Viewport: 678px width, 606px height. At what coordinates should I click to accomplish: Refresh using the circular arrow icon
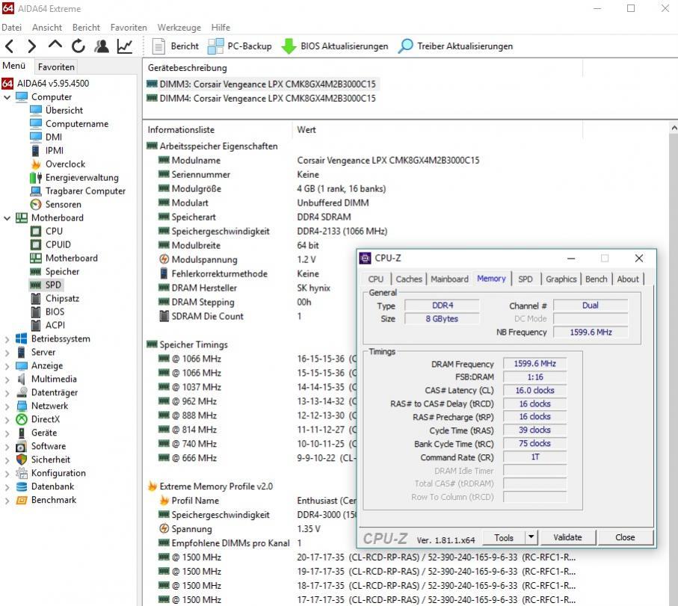point(78,46)
